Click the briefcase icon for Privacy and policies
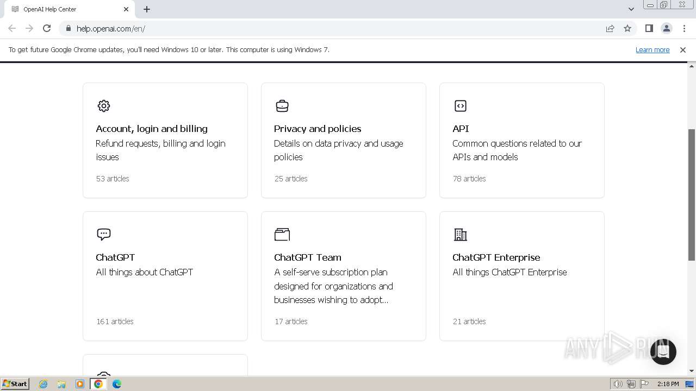 tap(282, 106)
